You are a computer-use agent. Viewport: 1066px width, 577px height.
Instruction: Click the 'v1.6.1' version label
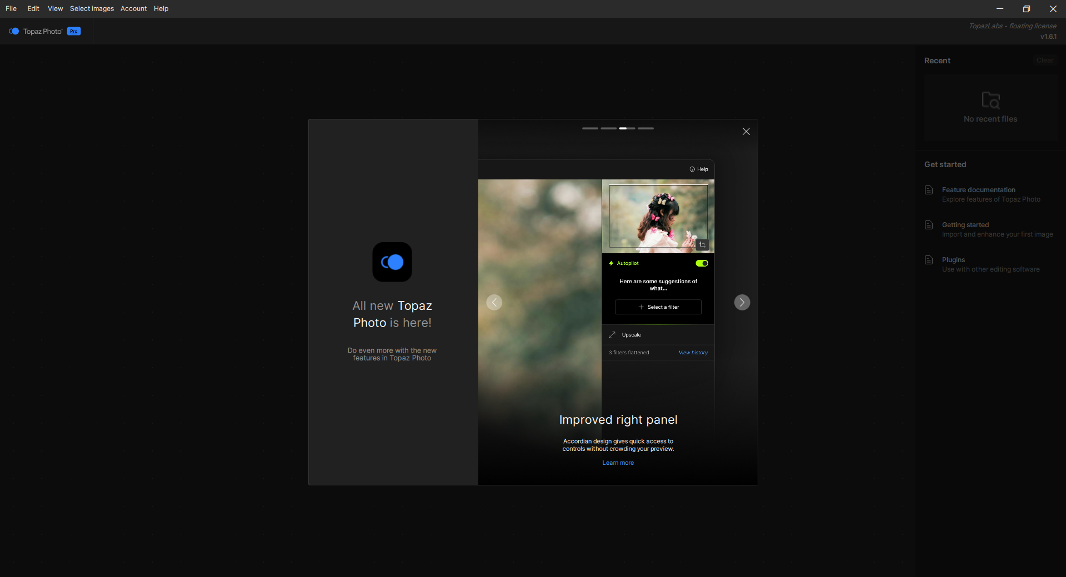tap(1048, 37)
